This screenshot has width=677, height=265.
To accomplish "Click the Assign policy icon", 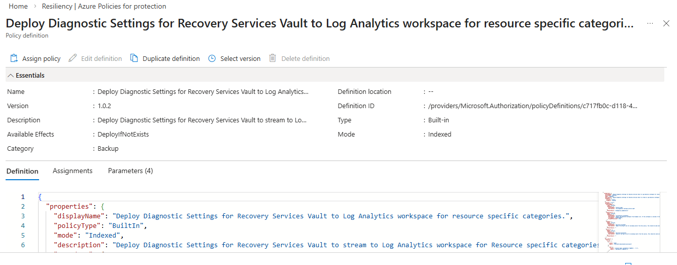I will point(14,58).
